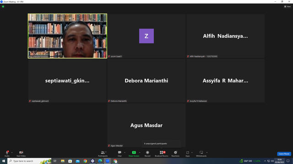Open Task View on the taskbar

coord(55,161)
